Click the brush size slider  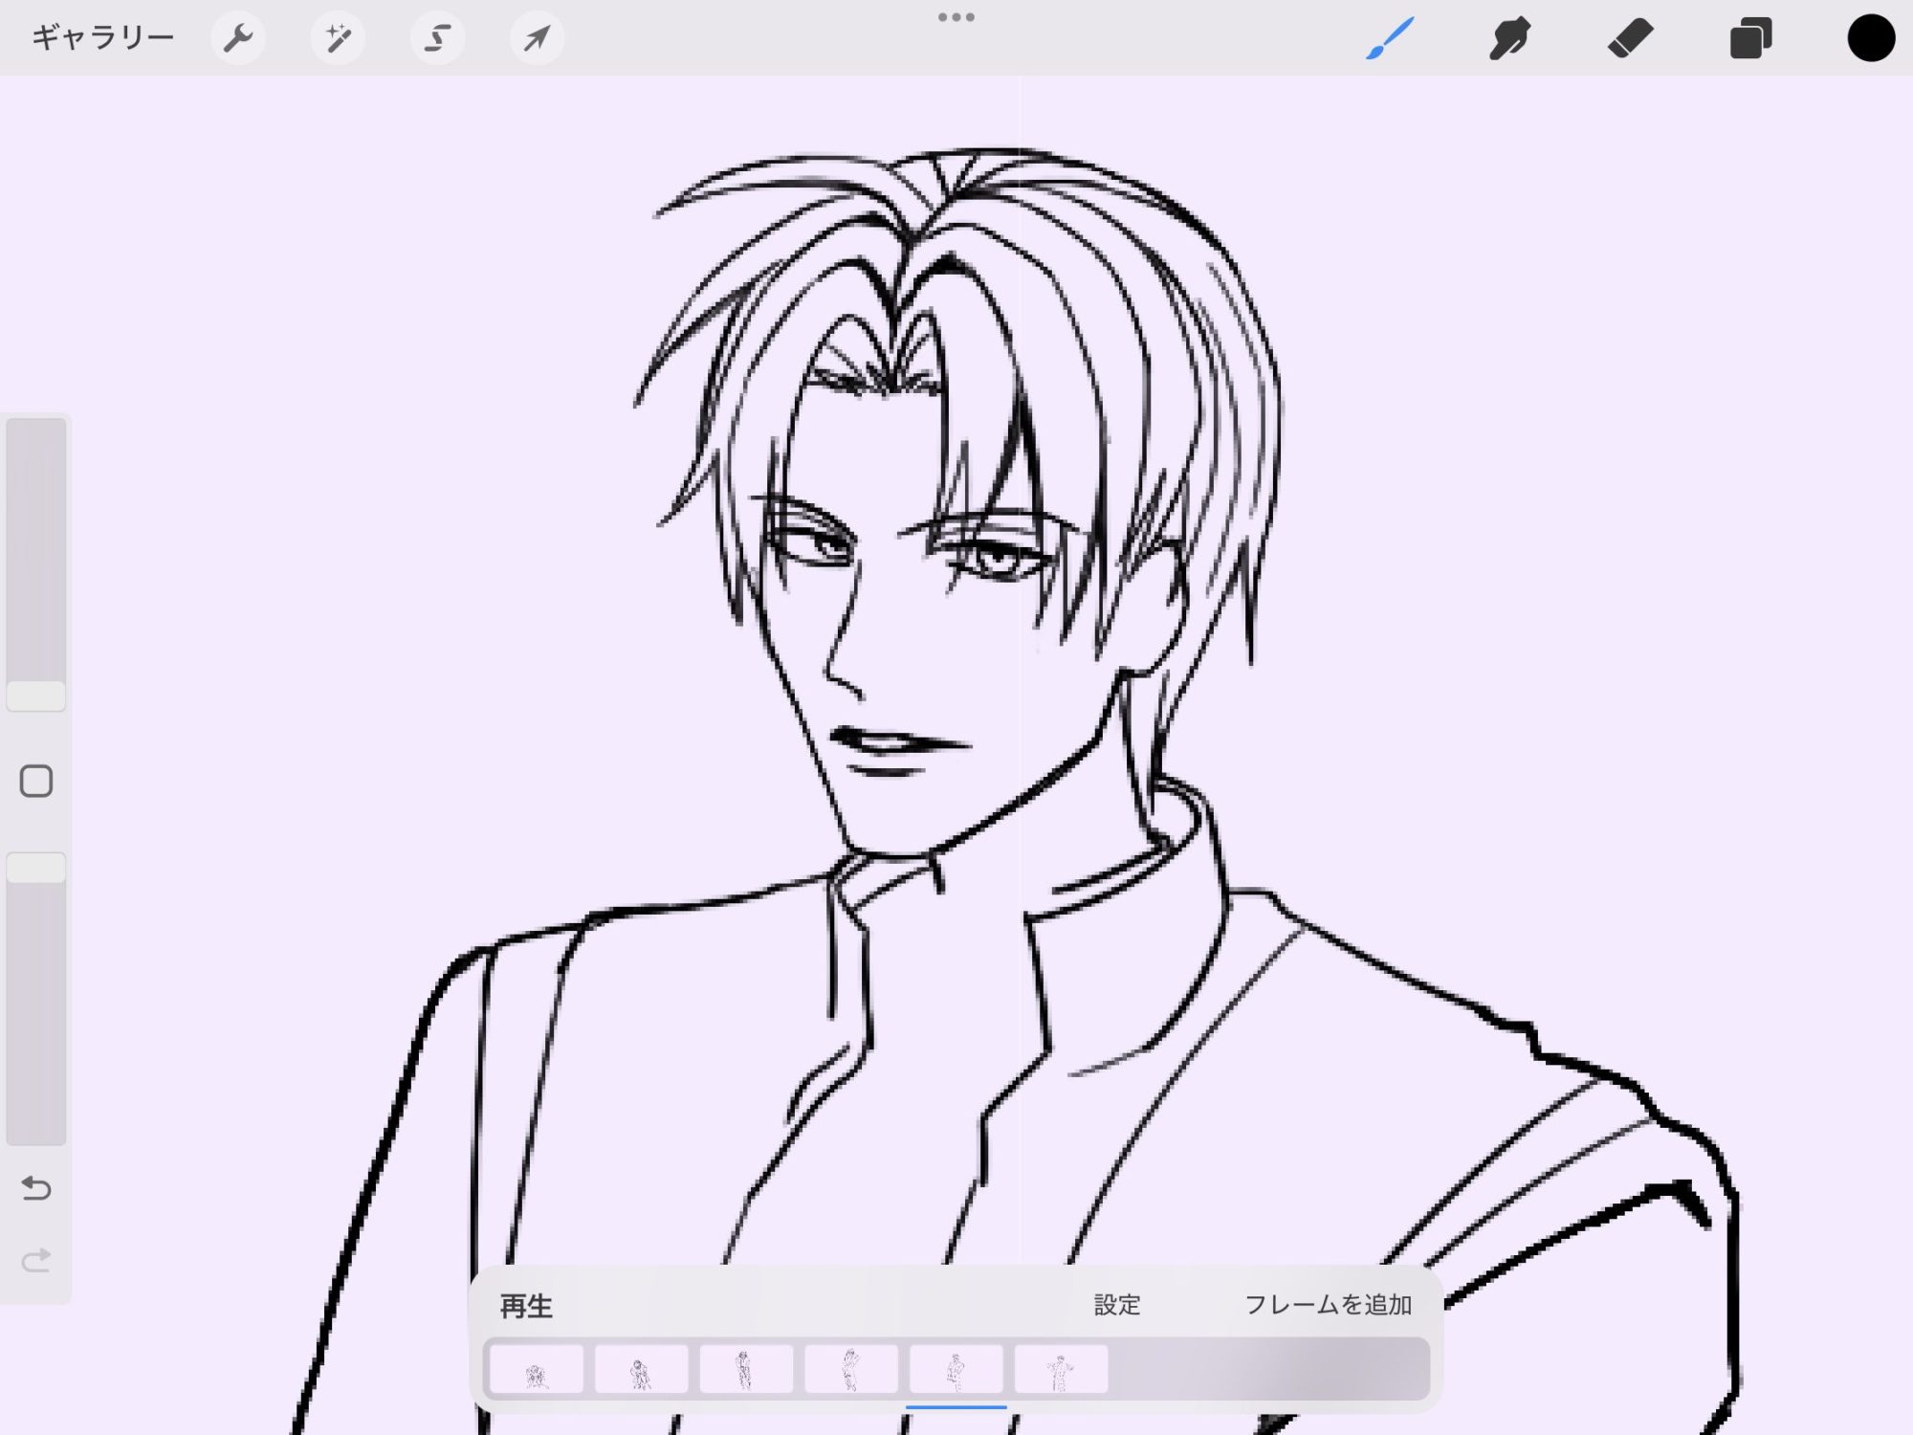pos(36,564)
